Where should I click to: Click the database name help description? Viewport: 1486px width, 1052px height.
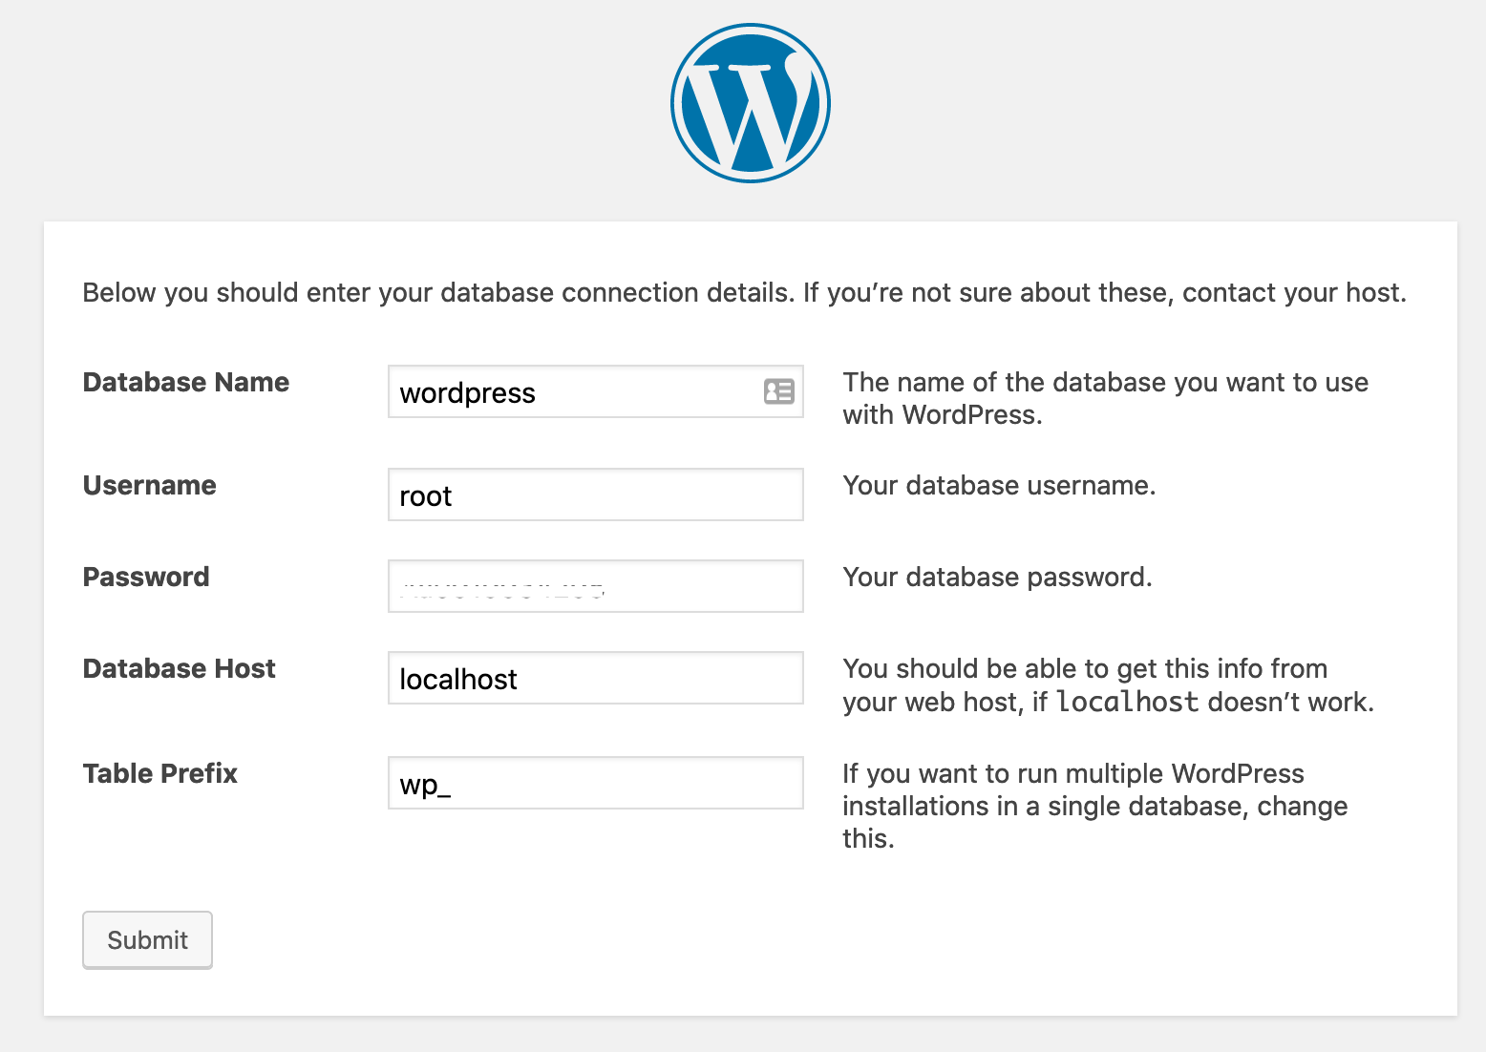[x=1105, y=398]
